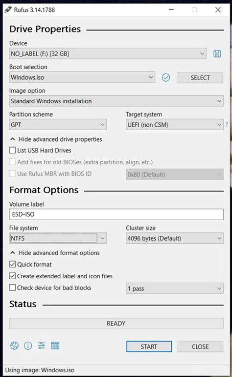Open the Device dropdown list
The height and width of the screenshot is (377, 232).
click(108, 54)
